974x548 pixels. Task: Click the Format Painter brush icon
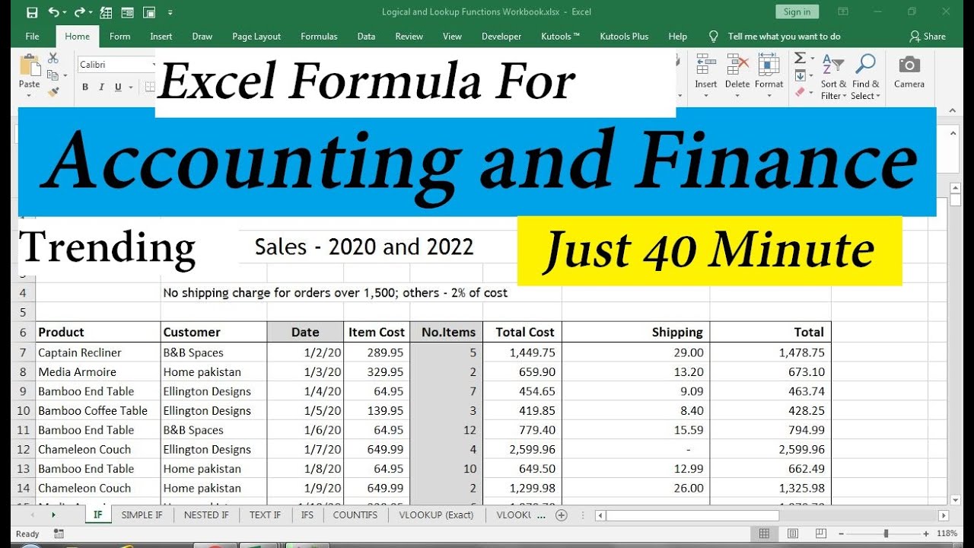tap(53, 92)
